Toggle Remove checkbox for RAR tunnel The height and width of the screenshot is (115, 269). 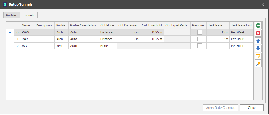pyautogui.click(x=200, y=39)
